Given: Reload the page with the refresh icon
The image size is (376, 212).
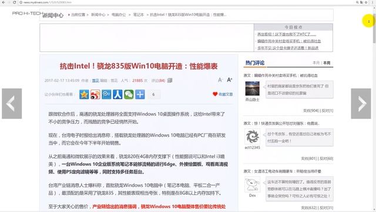Looking at the screenshot, I should click(14, 2).
